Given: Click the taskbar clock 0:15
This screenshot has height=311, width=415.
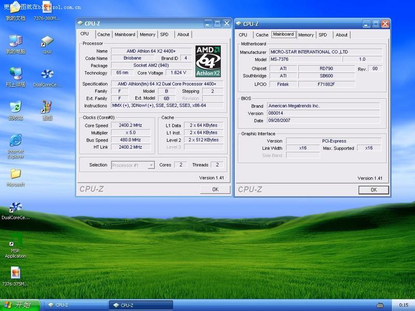Looking at the screenshot, I should click(404, 305).
